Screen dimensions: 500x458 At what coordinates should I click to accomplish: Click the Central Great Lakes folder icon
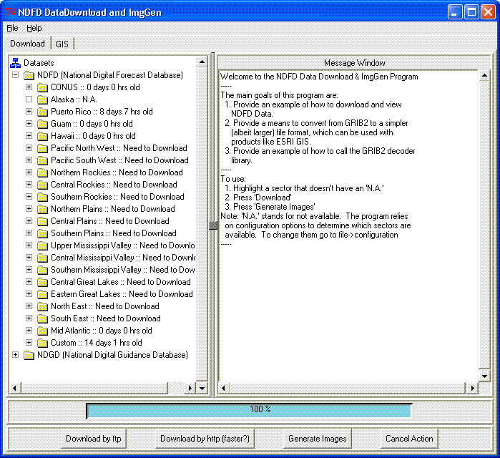[42, 282]
